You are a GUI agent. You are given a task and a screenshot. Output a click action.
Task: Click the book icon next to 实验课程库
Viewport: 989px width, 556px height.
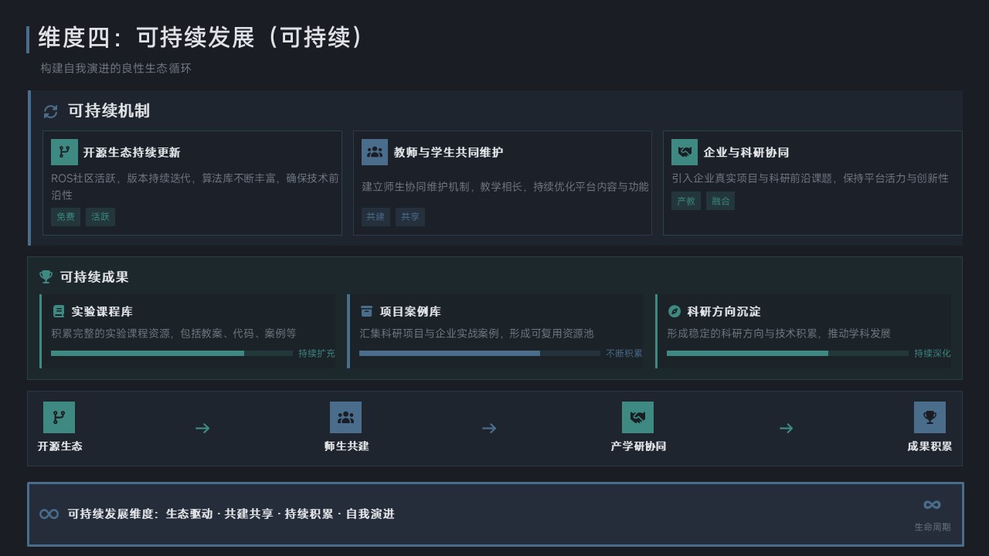point(59,311)
